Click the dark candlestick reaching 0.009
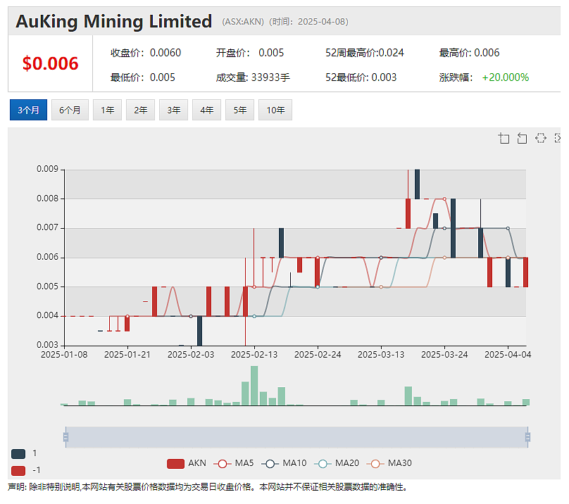 tap(418, 184)
